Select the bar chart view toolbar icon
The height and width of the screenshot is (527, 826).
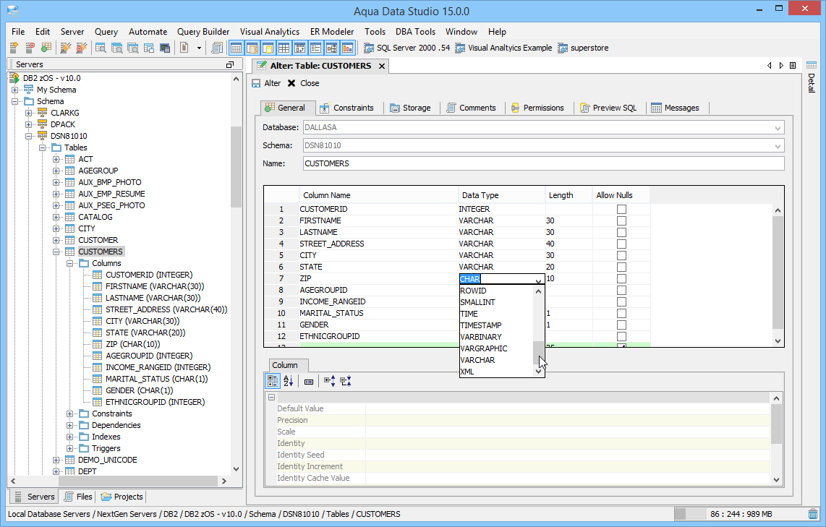pos(347,48)
